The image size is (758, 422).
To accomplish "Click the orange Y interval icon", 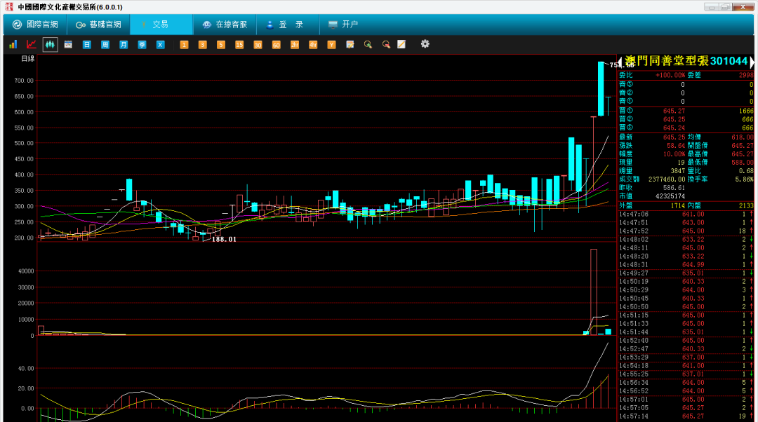I will coord(331,44).
